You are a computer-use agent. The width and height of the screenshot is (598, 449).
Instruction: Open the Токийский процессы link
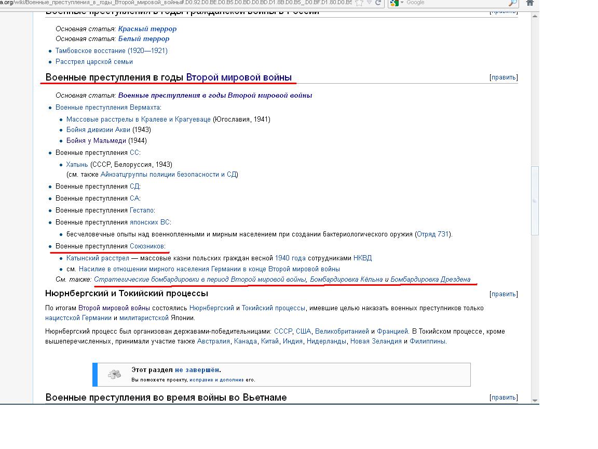point(274,308)
